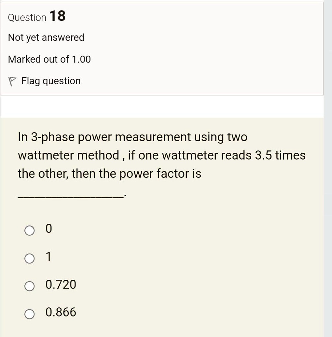Select the 0.720 answer label text
This screenshot has height=337, width=332.
coord(61,285)
